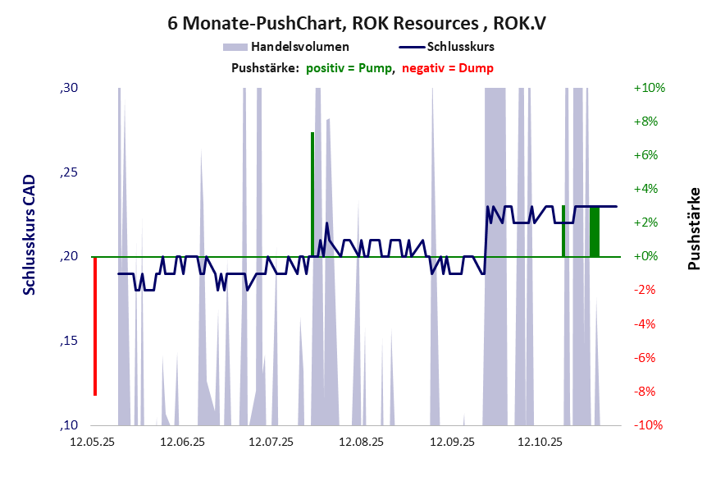Click the 12.07.25 date on x-axis

coord(271,442)
